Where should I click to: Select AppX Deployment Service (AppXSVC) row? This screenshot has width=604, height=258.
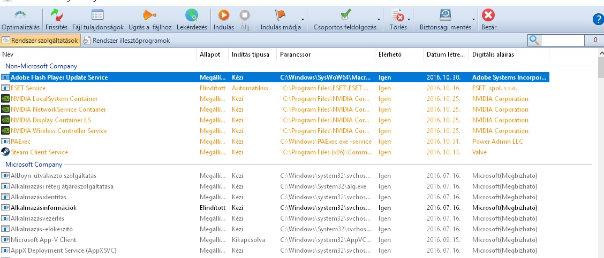(275, 251)
